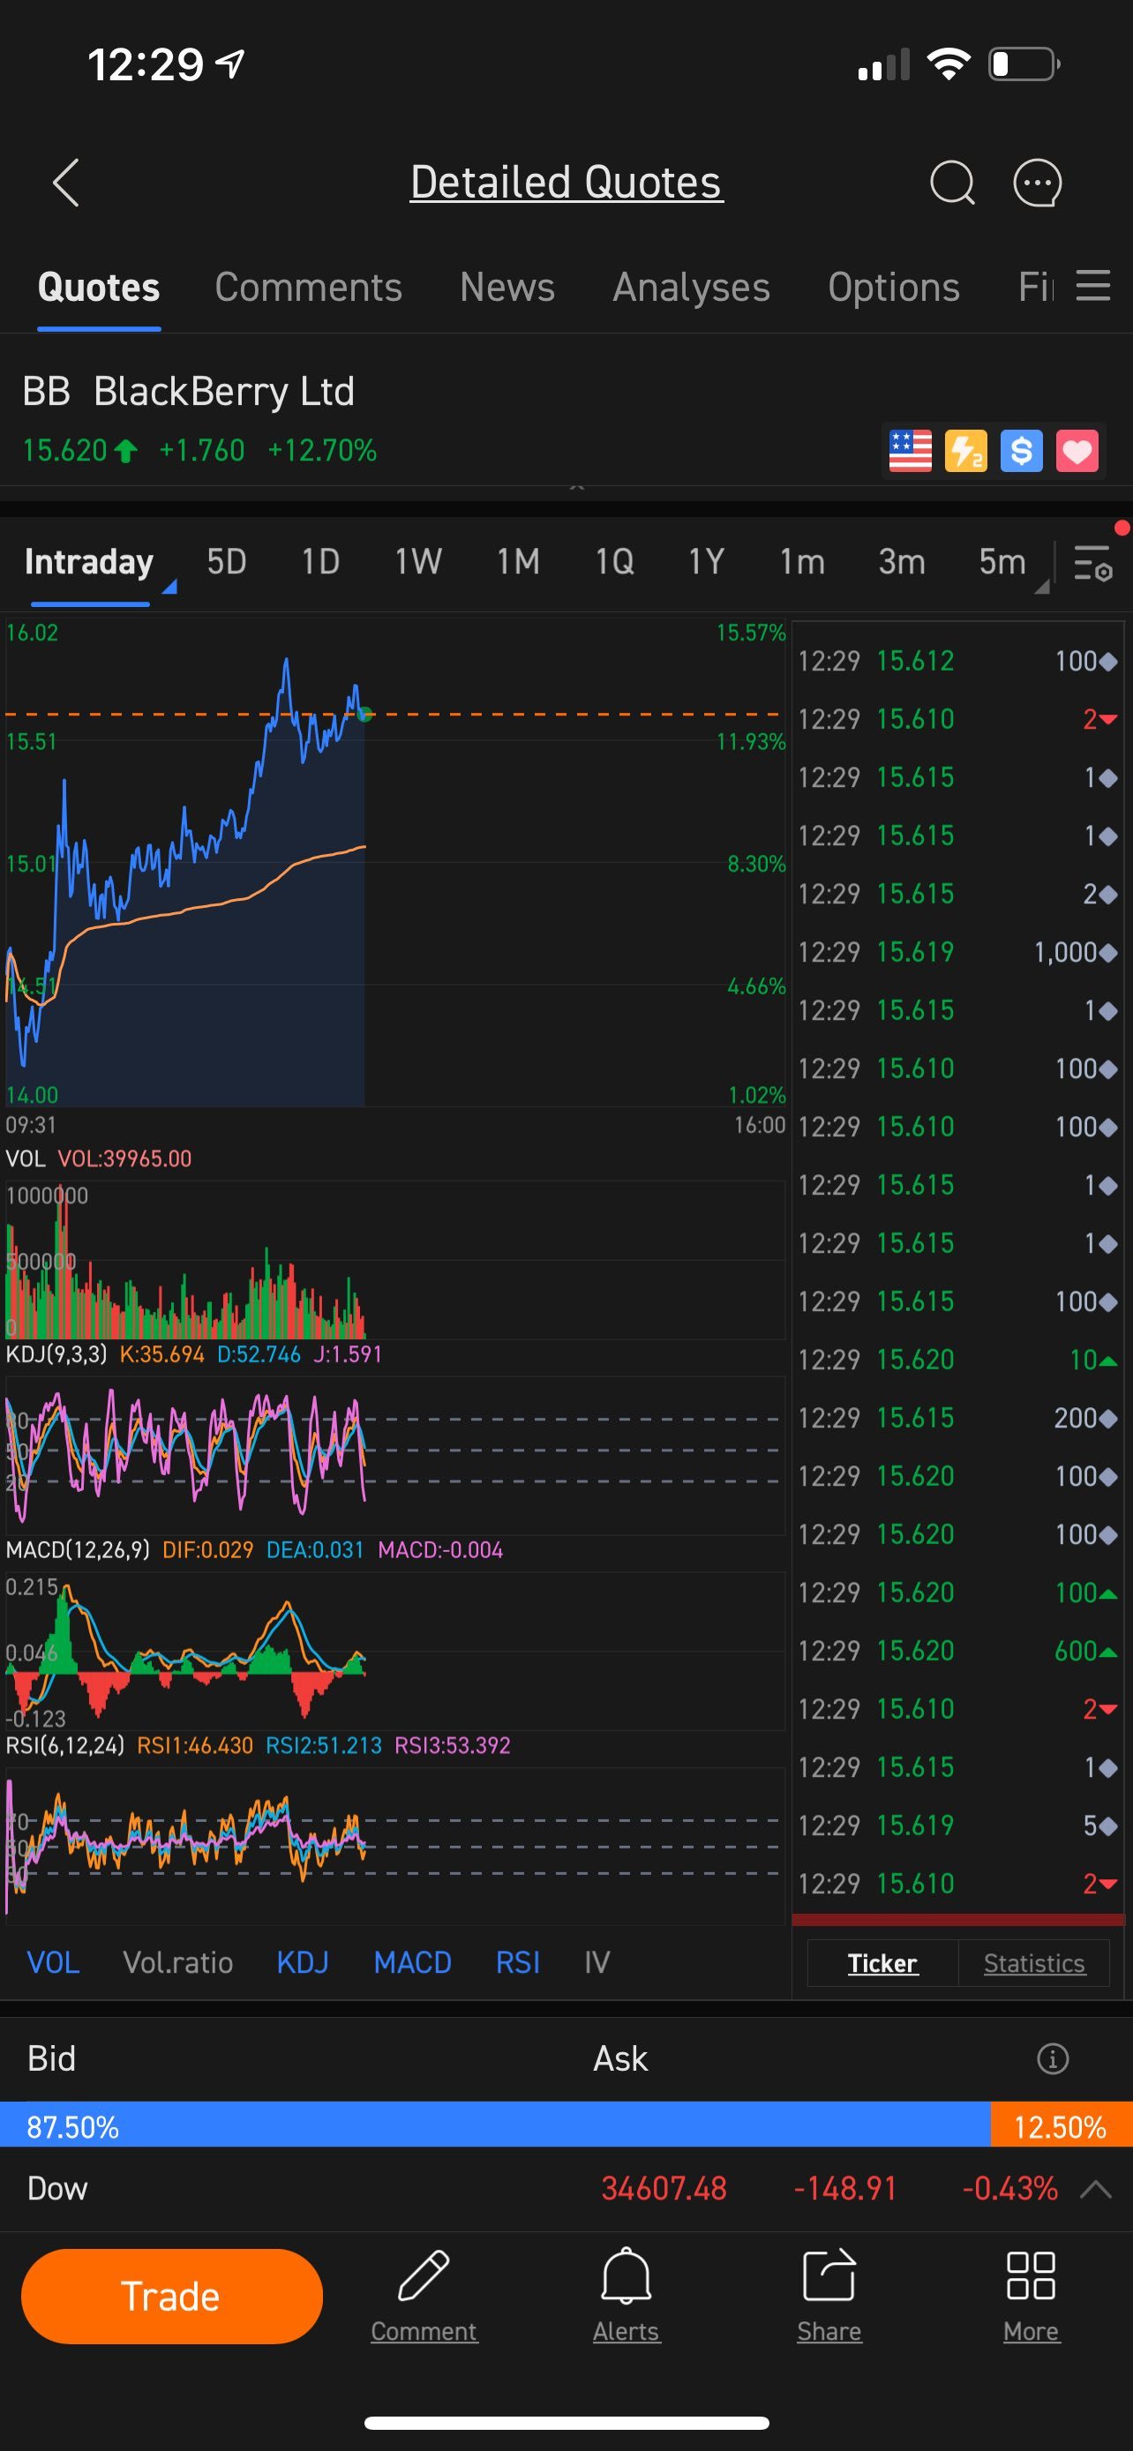Select the 1W chart period

tap(418, 562)
